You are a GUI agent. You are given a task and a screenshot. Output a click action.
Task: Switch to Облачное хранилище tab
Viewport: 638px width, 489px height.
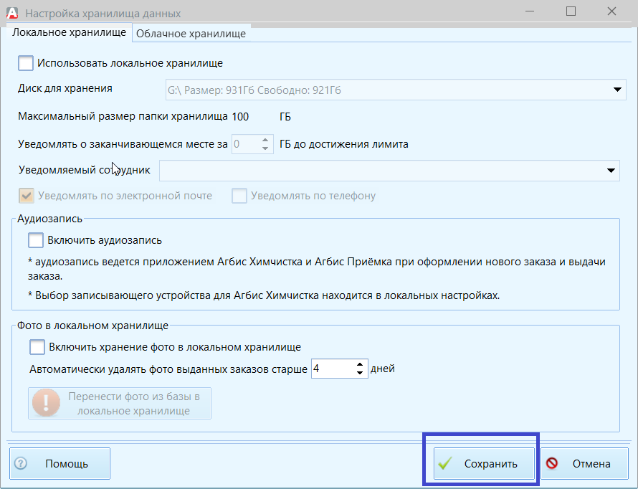tap(191, 34)
